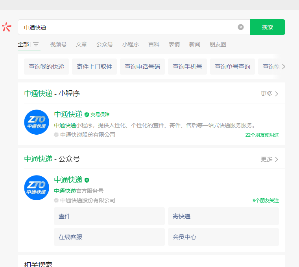Switch to the 公众号 tab
299x267 pixels.
click(104, 45)
